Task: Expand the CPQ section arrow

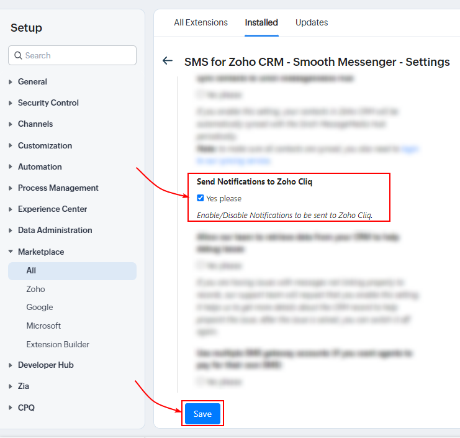Action: pyautogui.click(x=11, y=408)
